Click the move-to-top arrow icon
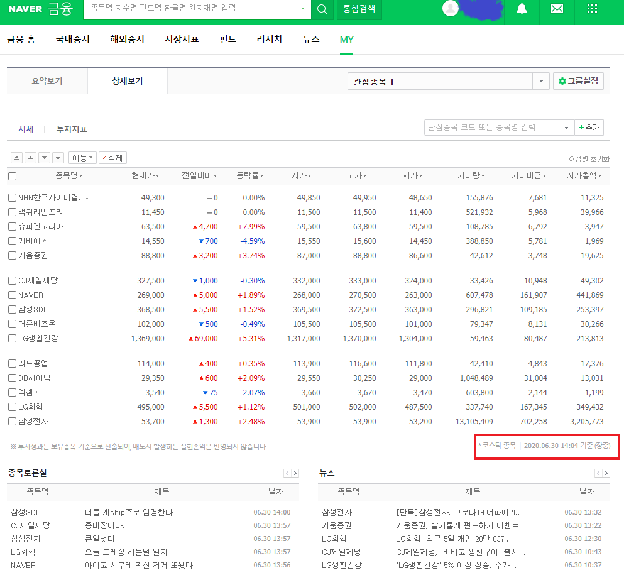 (x=16, y=158)
